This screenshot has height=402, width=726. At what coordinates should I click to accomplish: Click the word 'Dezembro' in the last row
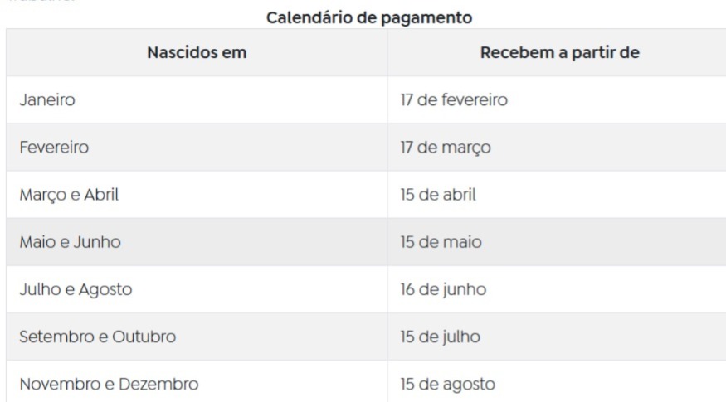(158, 384)
